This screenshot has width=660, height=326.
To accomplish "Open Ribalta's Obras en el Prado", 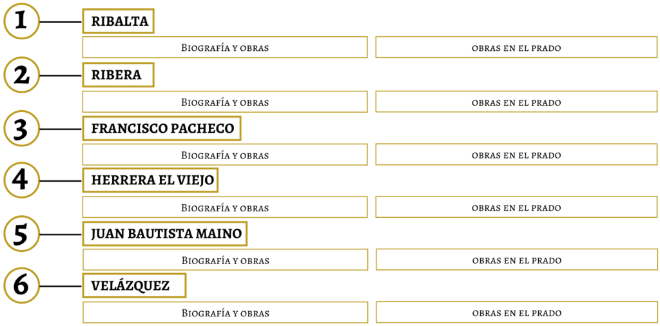I will click(516, 48).
